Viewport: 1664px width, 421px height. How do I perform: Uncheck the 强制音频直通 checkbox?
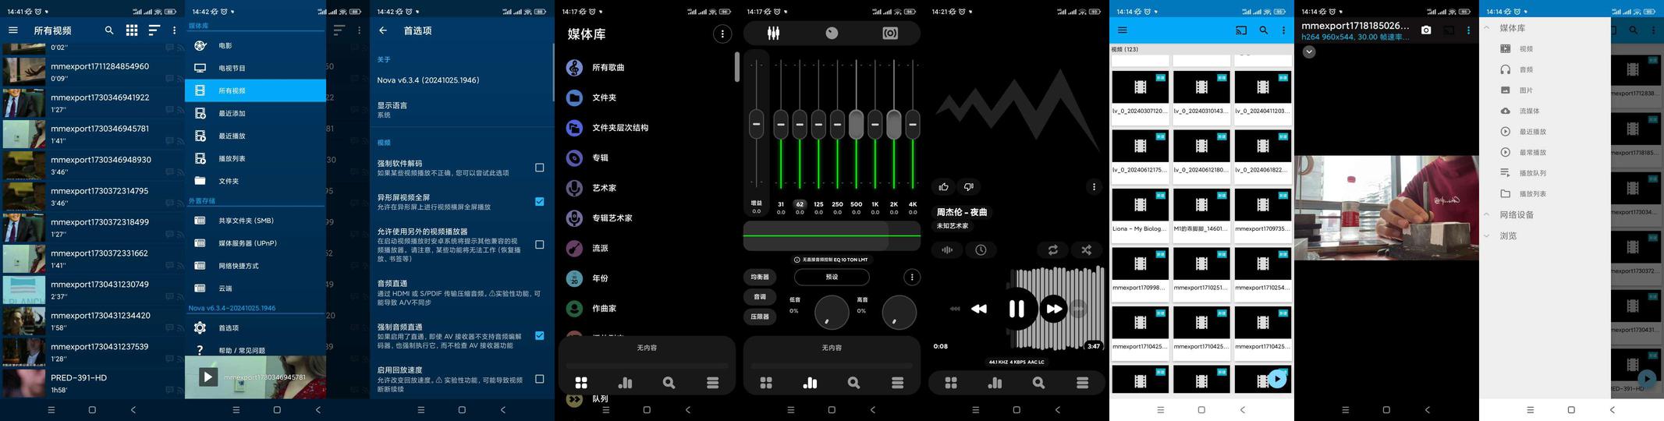pyautogui.click(x=539, y=335)
